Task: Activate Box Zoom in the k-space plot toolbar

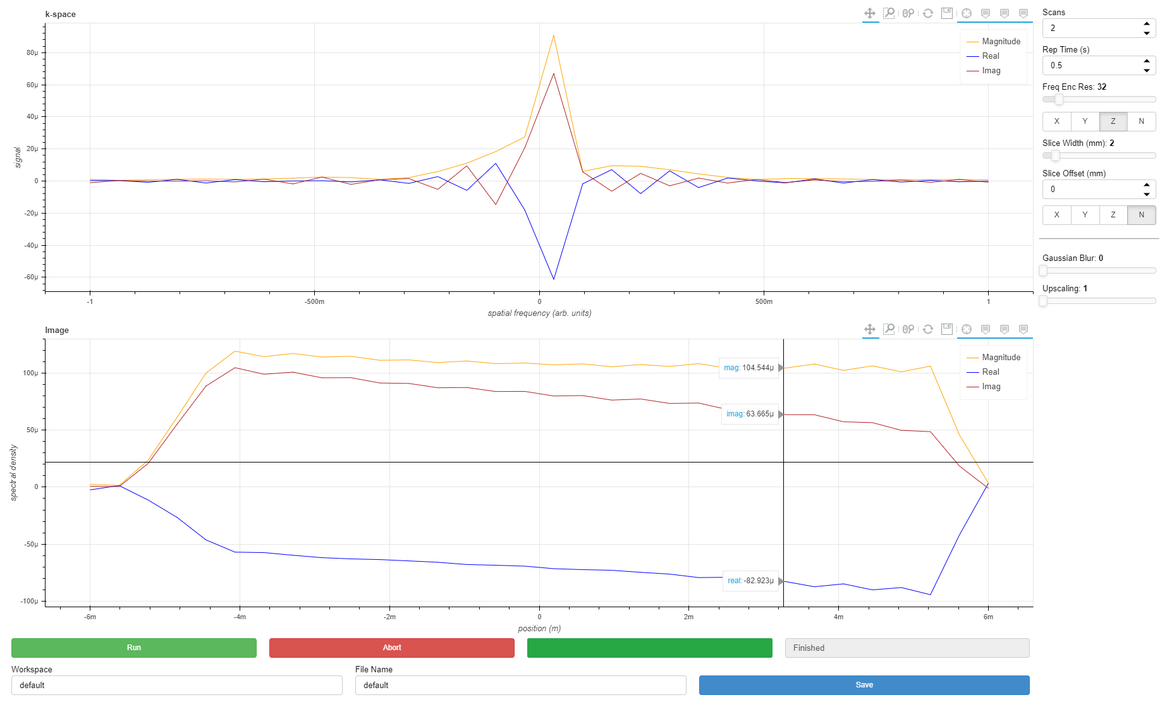Action: [889, 13]
